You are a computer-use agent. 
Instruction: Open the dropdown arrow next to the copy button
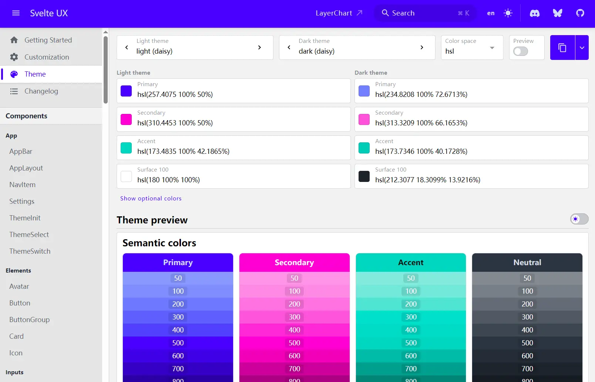tap(582, 47)
